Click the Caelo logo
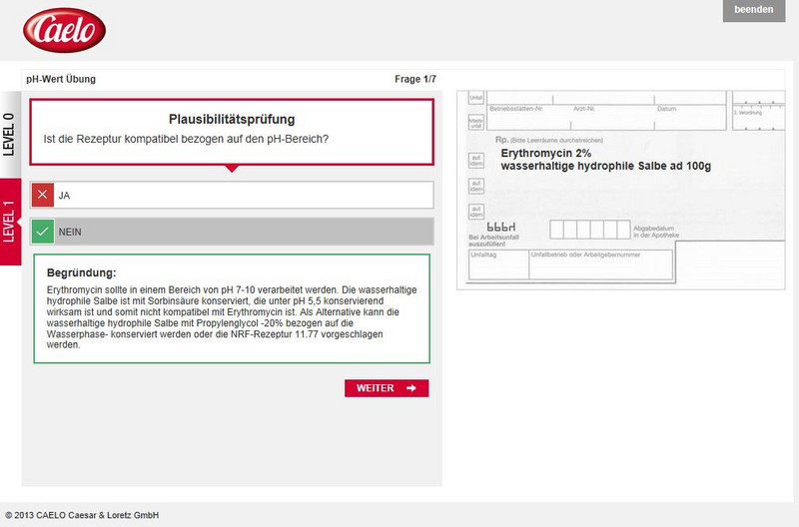 coord(65,30)
